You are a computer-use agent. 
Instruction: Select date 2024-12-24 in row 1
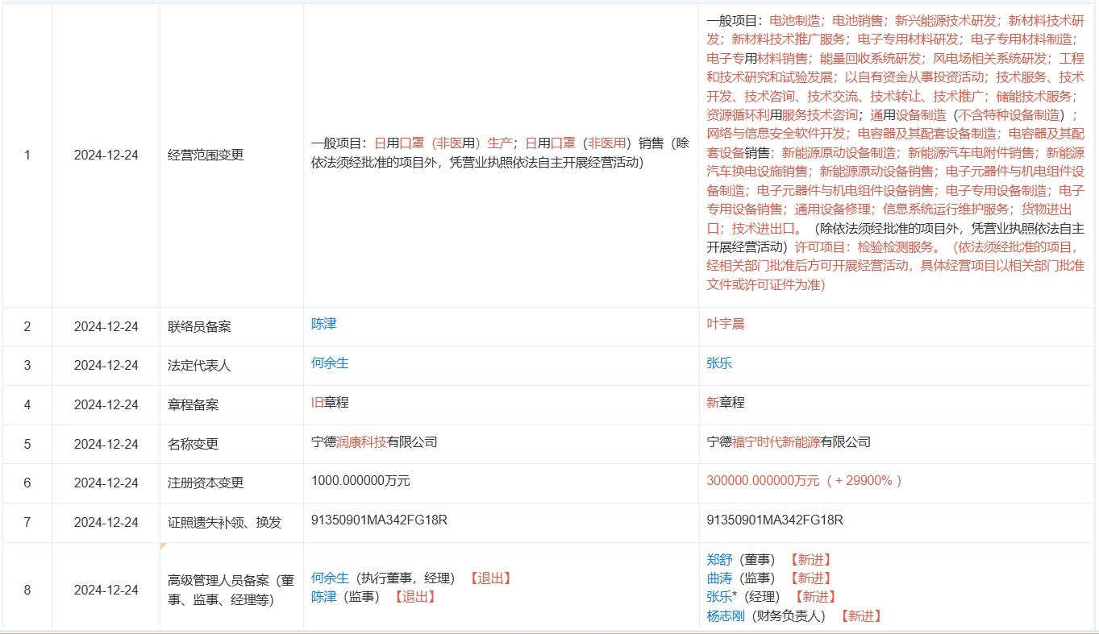click(x=106, y=155)
